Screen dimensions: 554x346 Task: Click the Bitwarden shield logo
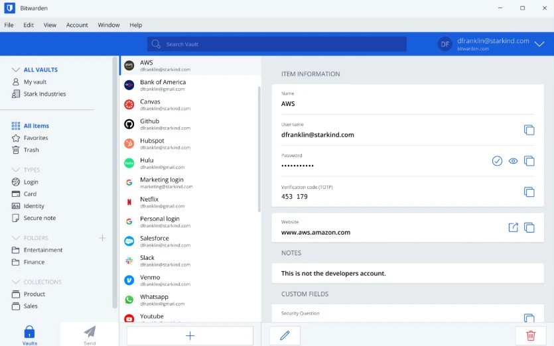tap(9, 8)
